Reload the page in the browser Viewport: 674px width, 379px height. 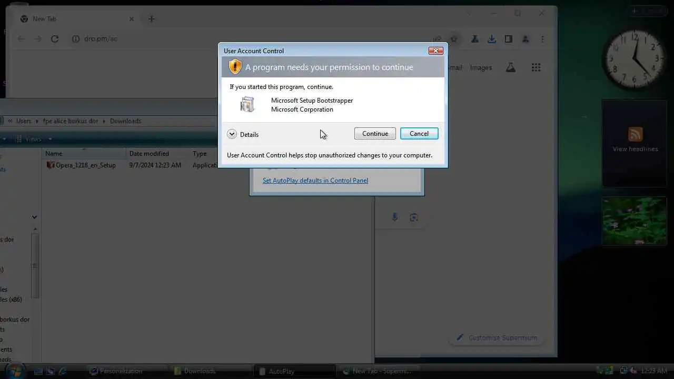(55, 39)
